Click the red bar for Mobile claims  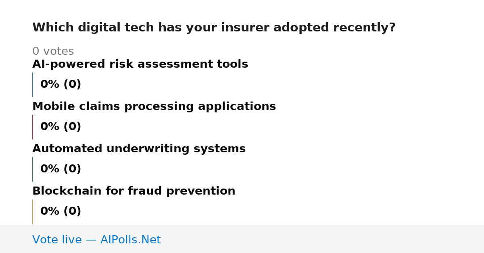(32, 127)
